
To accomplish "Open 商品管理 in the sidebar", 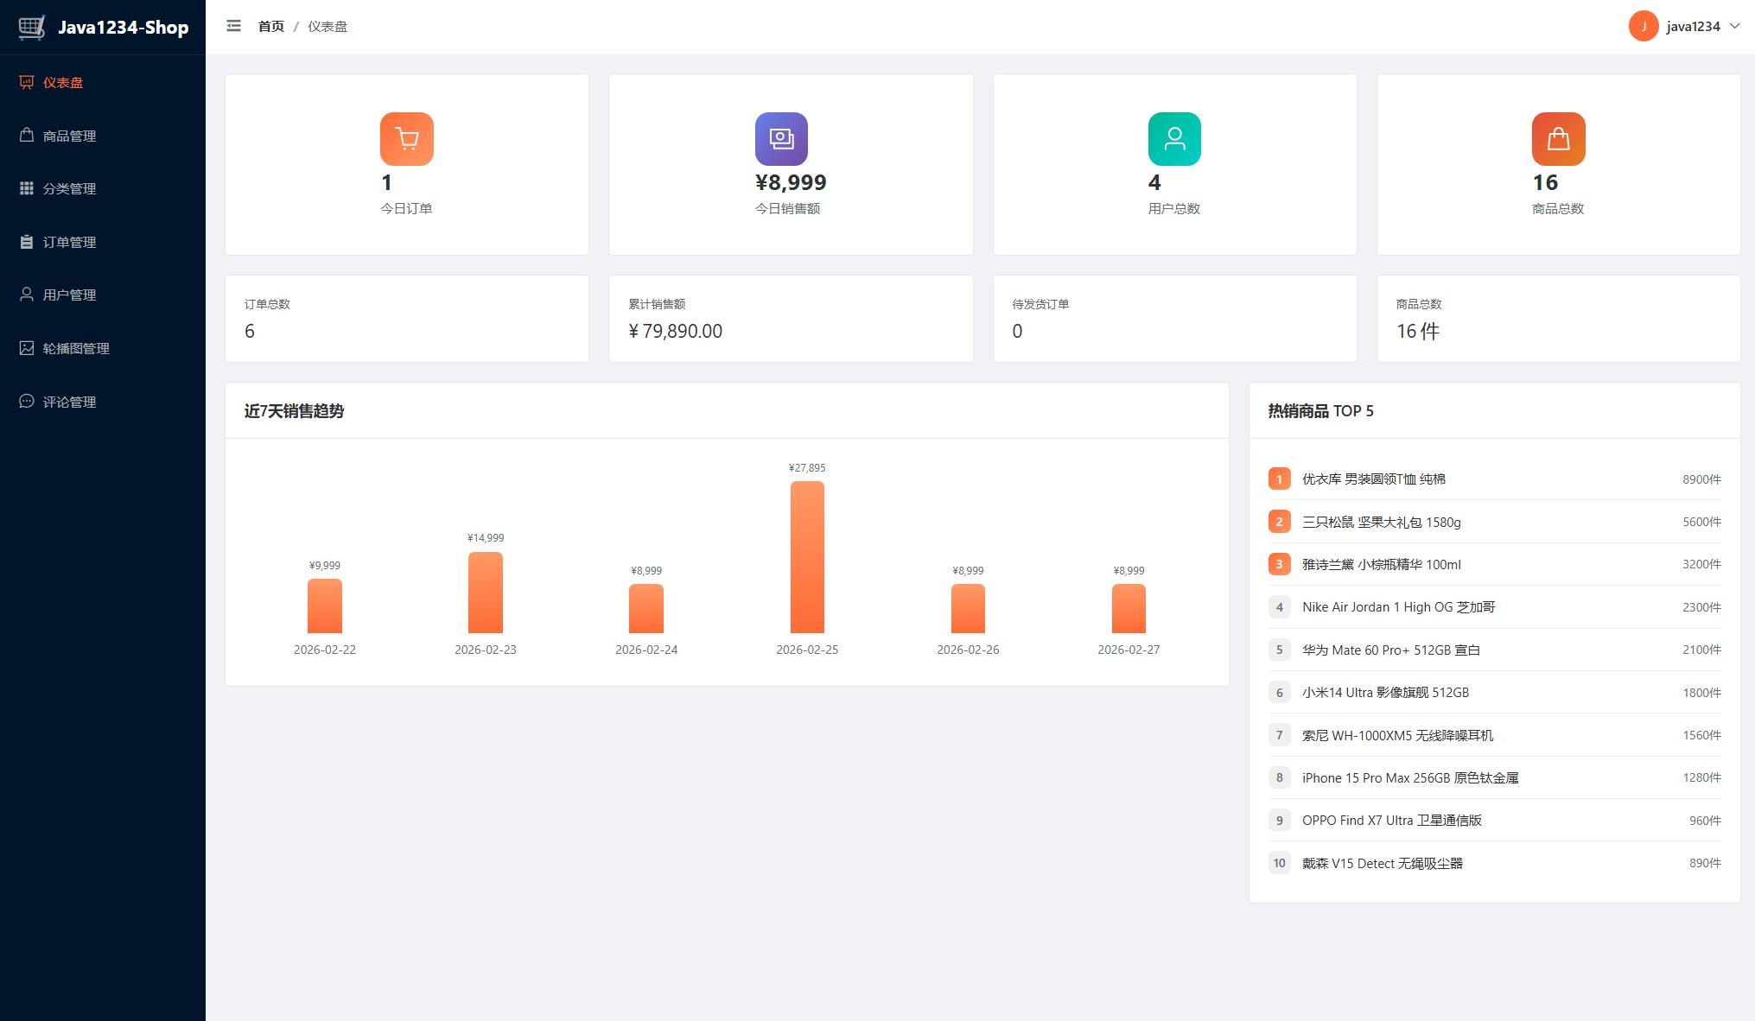I will click(x=69, y=136).
